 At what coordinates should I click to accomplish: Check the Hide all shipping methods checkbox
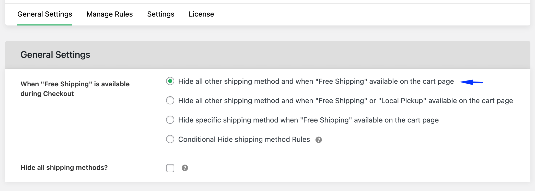point(170,168)
